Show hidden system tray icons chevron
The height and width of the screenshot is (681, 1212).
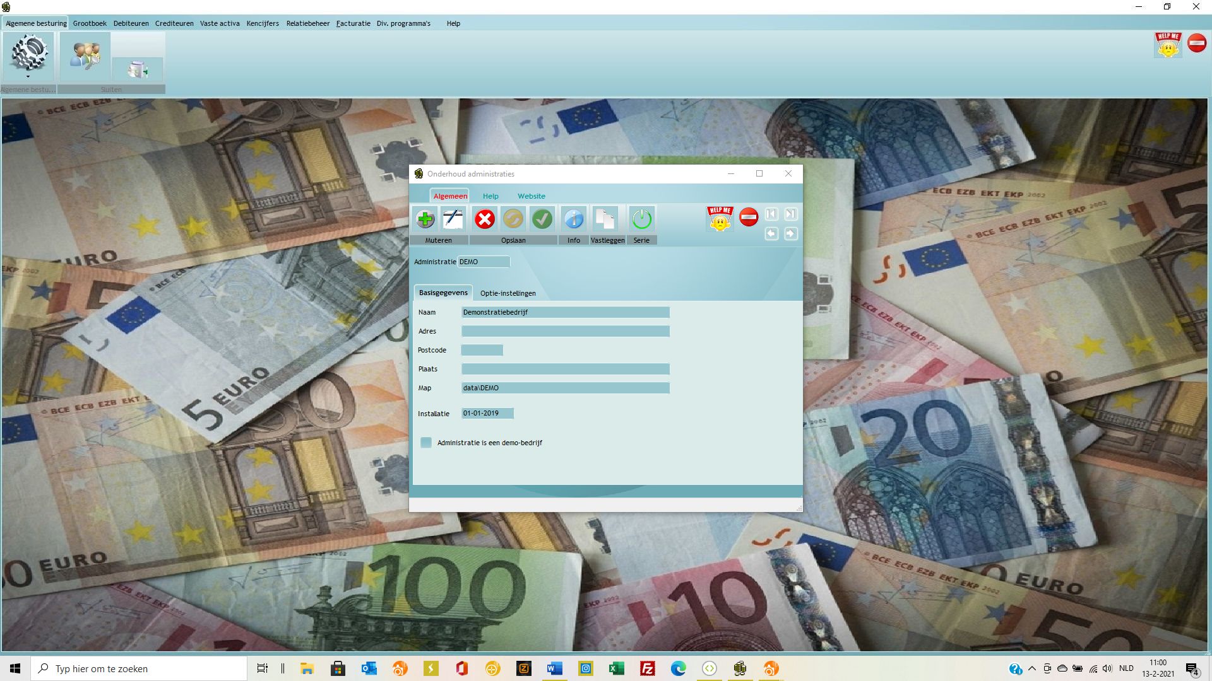(x=1032, y=668)
